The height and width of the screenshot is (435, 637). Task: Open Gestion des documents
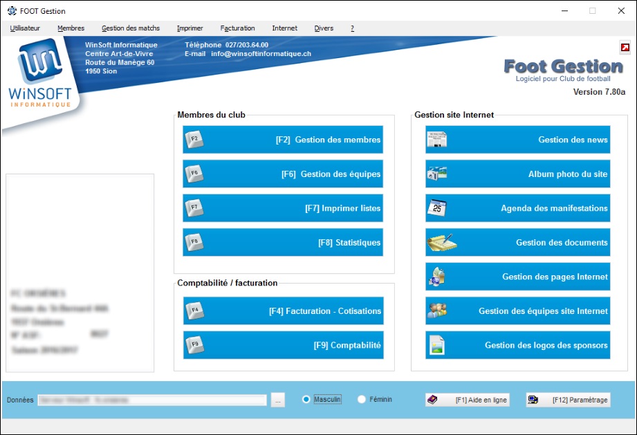(518, 243)
